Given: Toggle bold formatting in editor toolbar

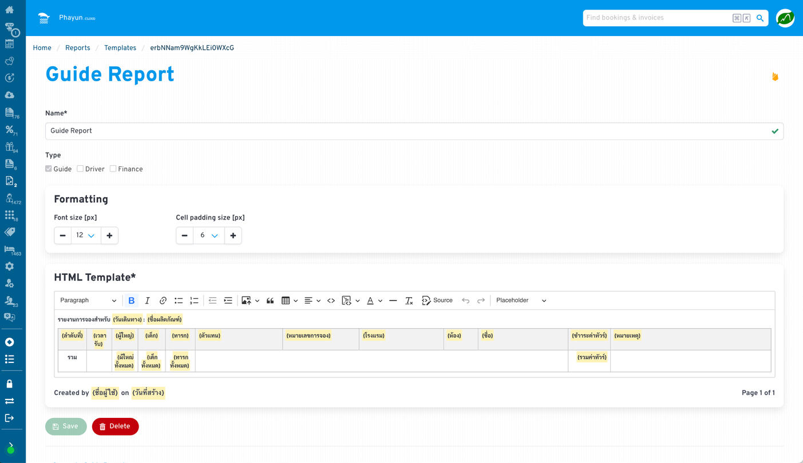Looking at the screenshot, I should pyautogui.click(x=132, y=301).
